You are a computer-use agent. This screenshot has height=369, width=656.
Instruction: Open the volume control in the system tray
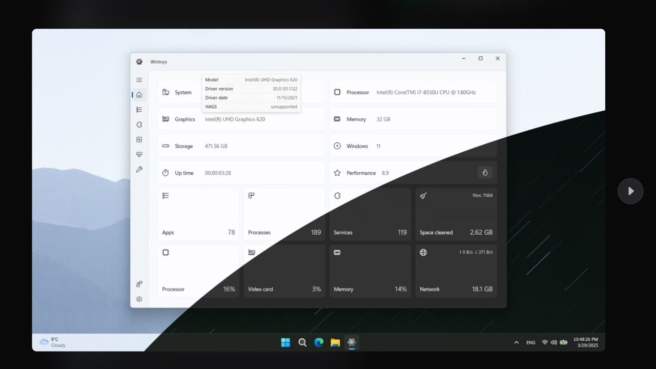tap(553, 342)
